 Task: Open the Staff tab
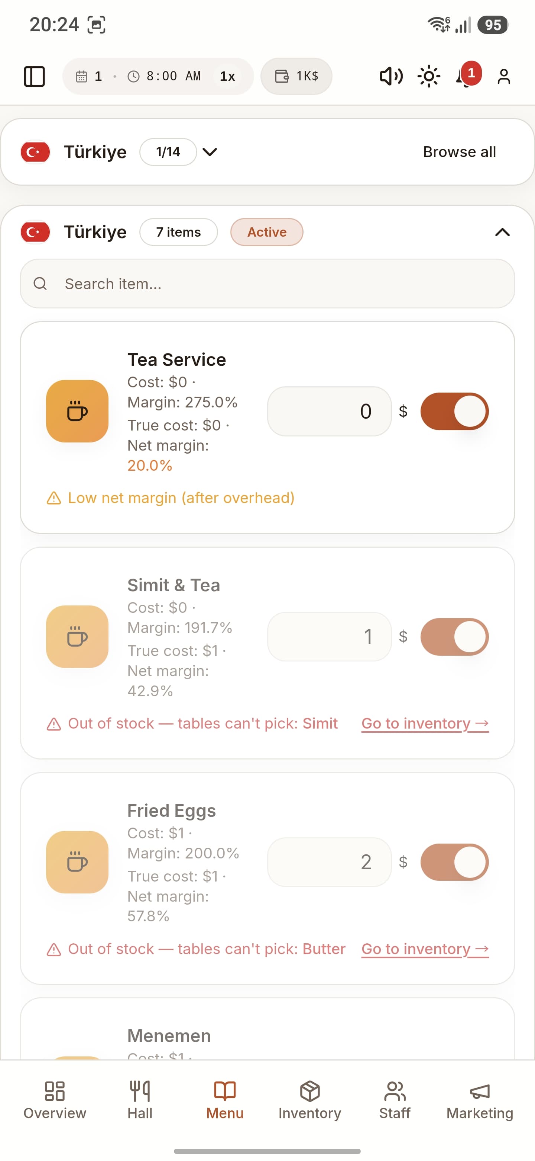click(395, 1100)
